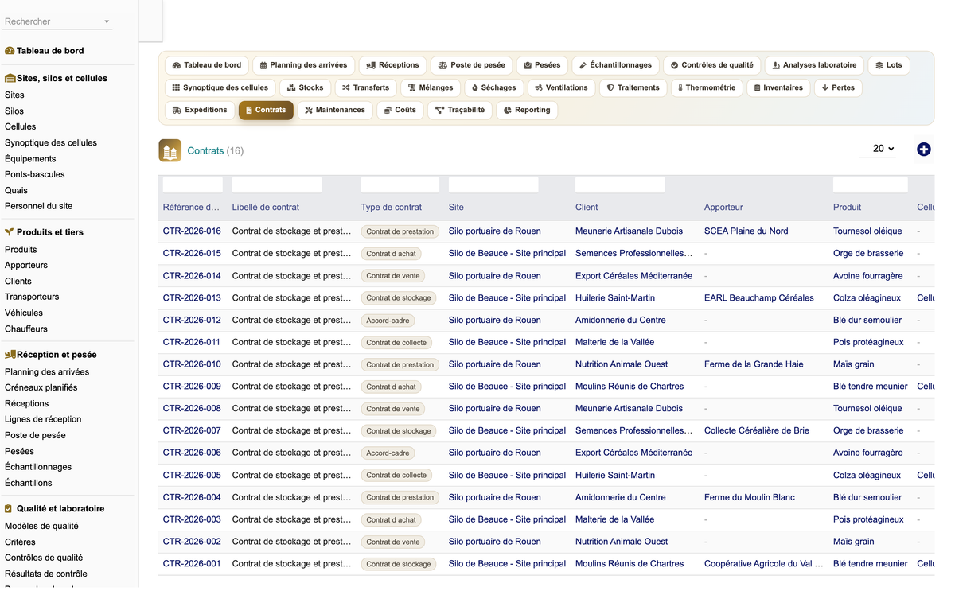The image size is (955, 591).
Task: Open the Transferts toolbar button
Action: [x=365, y=87]
